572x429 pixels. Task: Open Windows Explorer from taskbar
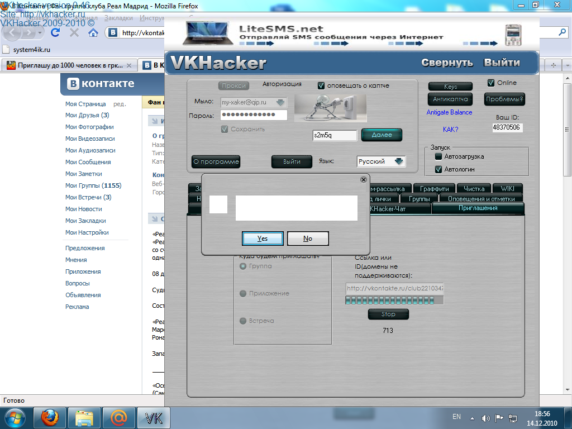(84, 418)
